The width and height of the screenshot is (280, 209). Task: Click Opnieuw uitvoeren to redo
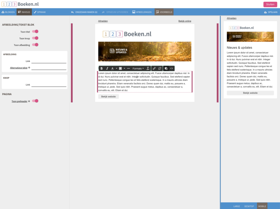coord(115,12)
